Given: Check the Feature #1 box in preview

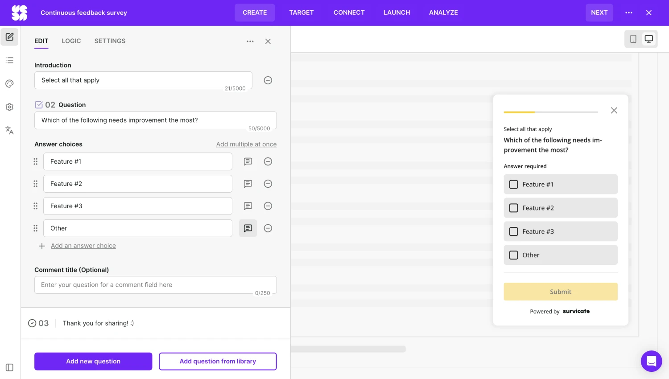Looking at the screenshot, I should coord(514,185).
